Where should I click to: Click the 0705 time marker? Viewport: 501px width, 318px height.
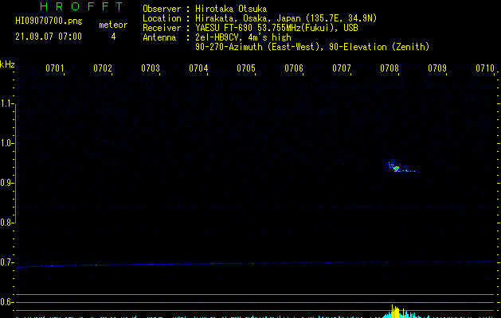click(x=245, y=68)
